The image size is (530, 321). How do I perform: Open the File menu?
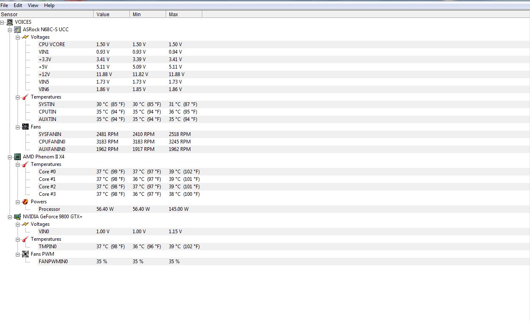point(4,5)
